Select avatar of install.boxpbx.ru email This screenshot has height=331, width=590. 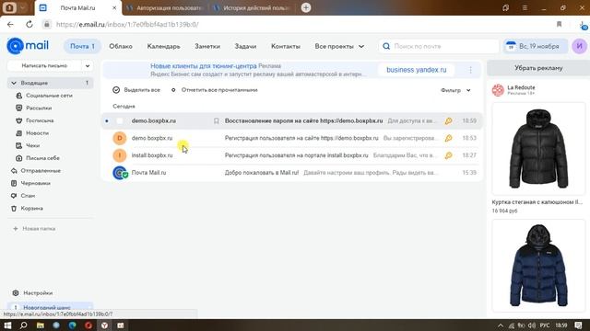(x=120, y=155)
